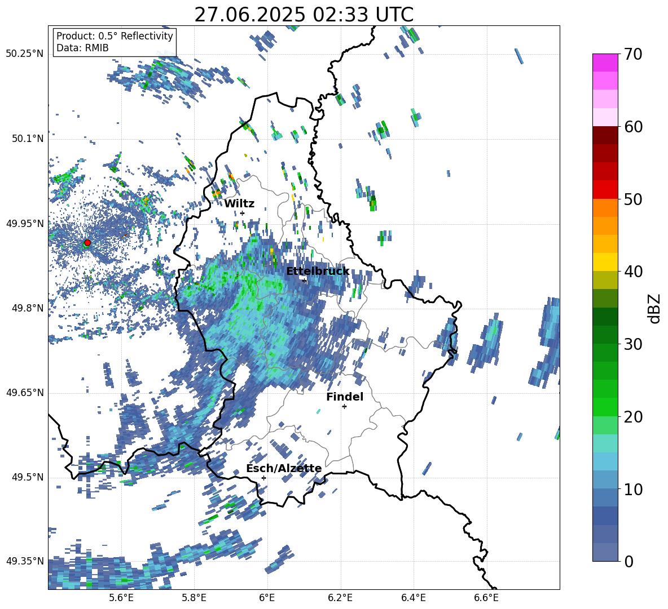Click the Data: RMIB text
Screen dimensions: 668x609
(82, 48)
